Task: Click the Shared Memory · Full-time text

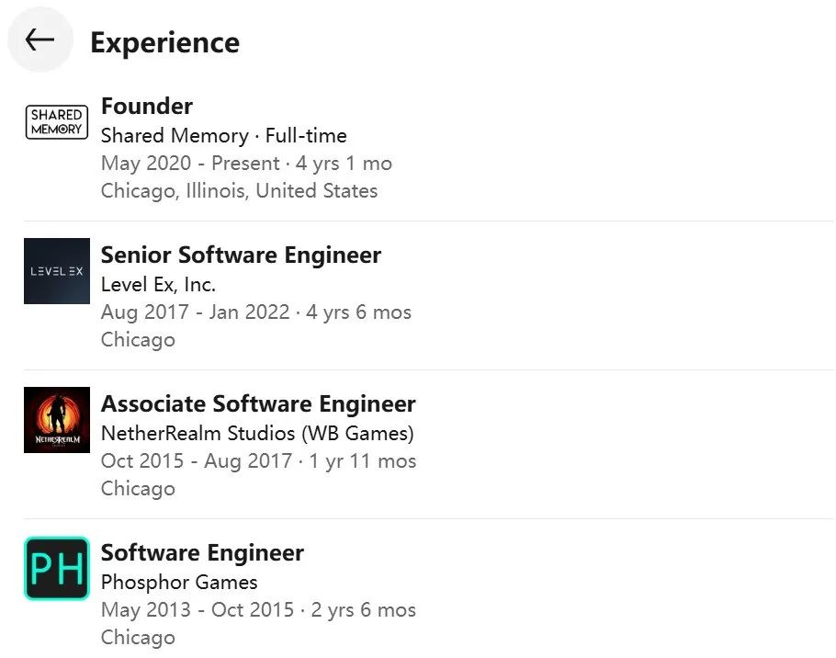Action: 223,136
